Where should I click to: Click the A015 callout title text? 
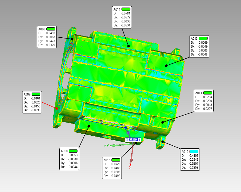[107, 160]
